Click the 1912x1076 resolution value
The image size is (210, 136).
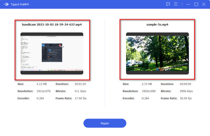pyautogui.click(x=43, y=91)
